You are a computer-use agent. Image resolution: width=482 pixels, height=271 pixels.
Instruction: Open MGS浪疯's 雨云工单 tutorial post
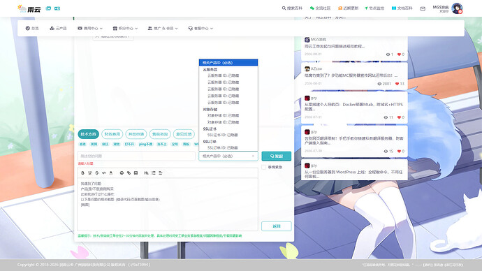pos(335,46)
